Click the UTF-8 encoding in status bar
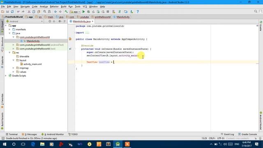This screenshot has height=148, width=263. coord(221,138)
